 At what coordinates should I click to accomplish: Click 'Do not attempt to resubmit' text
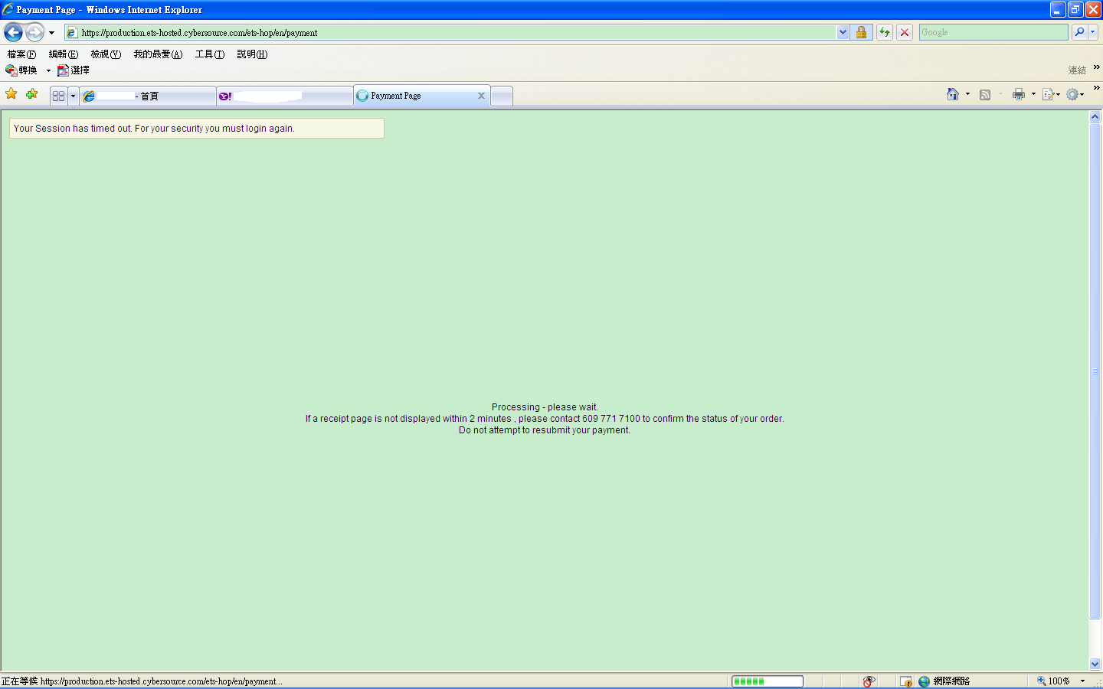click(545, 430)
